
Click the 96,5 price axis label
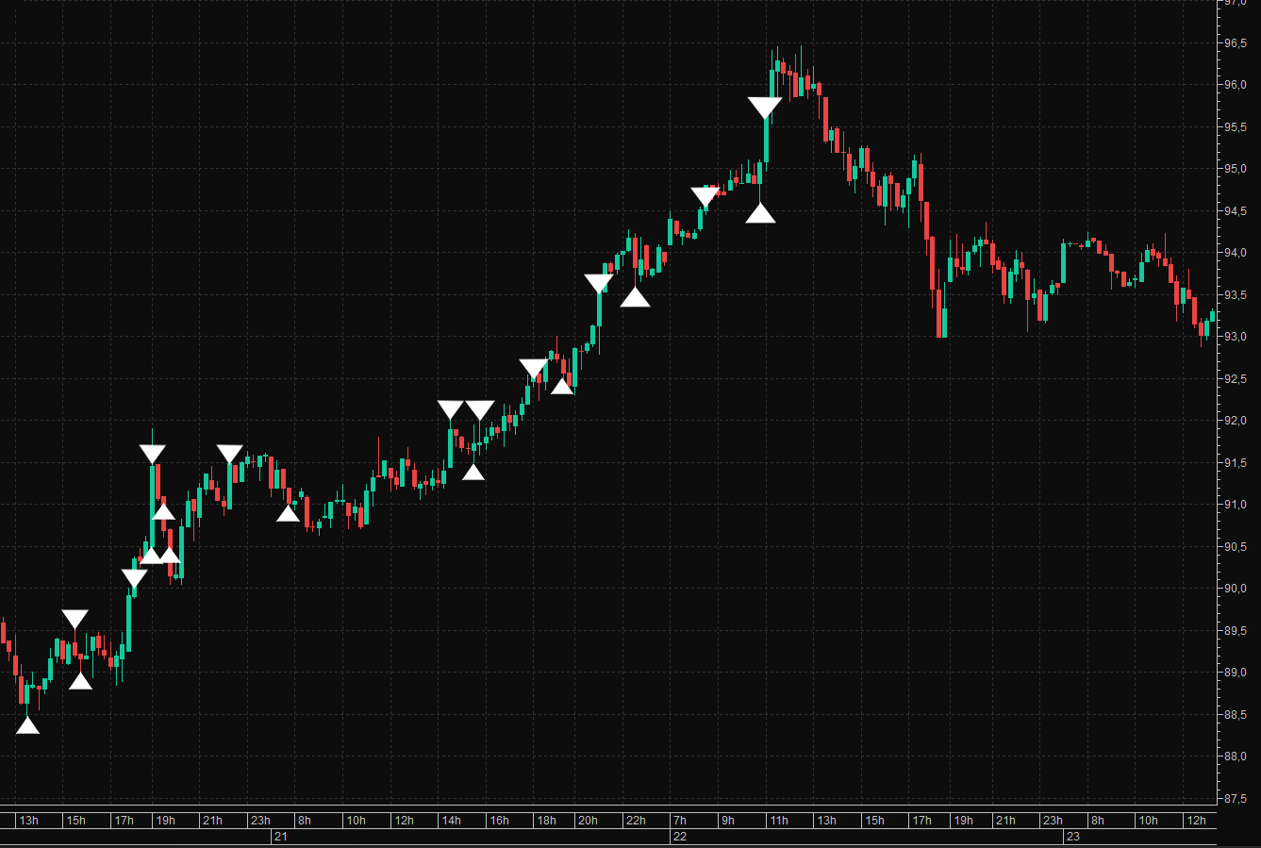(x=1236, y=43)
